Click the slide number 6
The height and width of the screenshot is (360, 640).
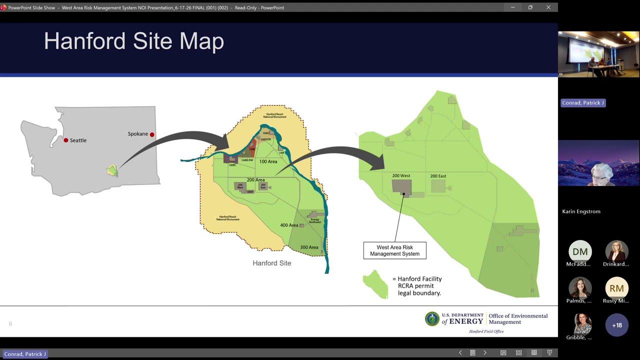10,324
